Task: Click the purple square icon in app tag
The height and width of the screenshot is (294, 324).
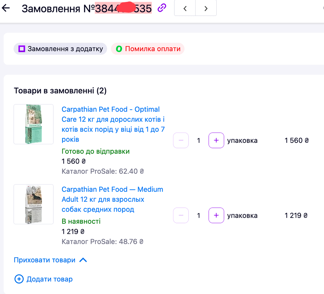Action: click(x=22, y=49)
